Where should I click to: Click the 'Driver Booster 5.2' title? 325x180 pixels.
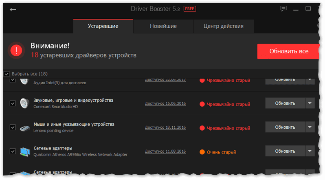[156, 9]
